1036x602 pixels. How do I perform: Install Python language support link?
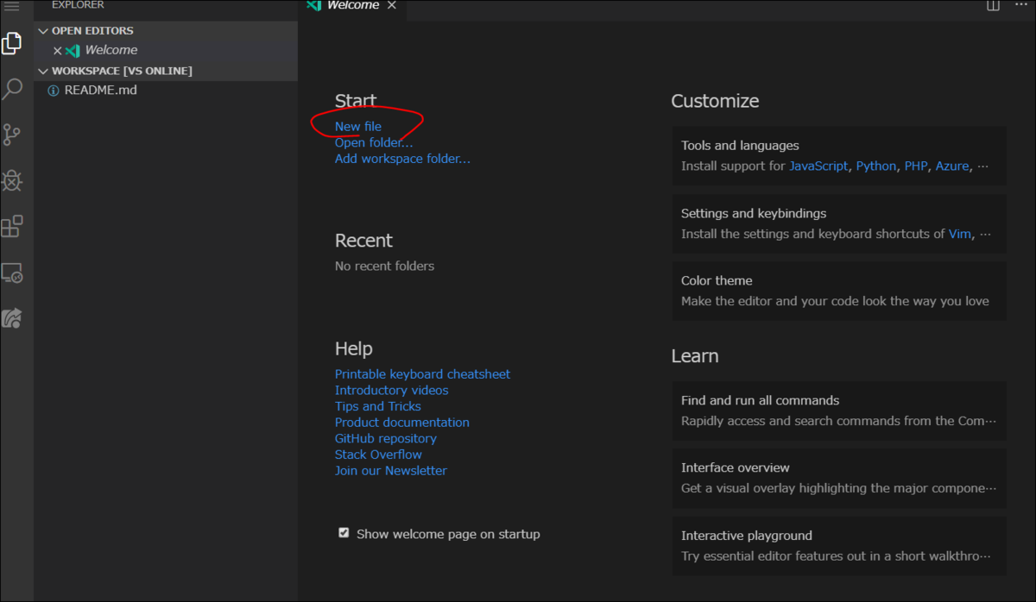pyautogui.click(x=876, y=166)
